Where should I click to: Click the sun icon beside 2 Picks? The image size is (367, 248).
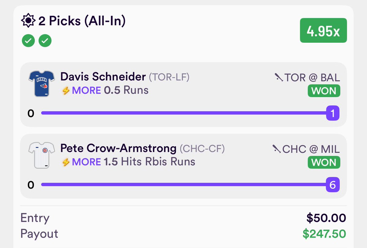coord(28,21)
